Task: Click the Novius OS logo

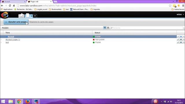Action: pyautogui.click(x=5, y=15)
